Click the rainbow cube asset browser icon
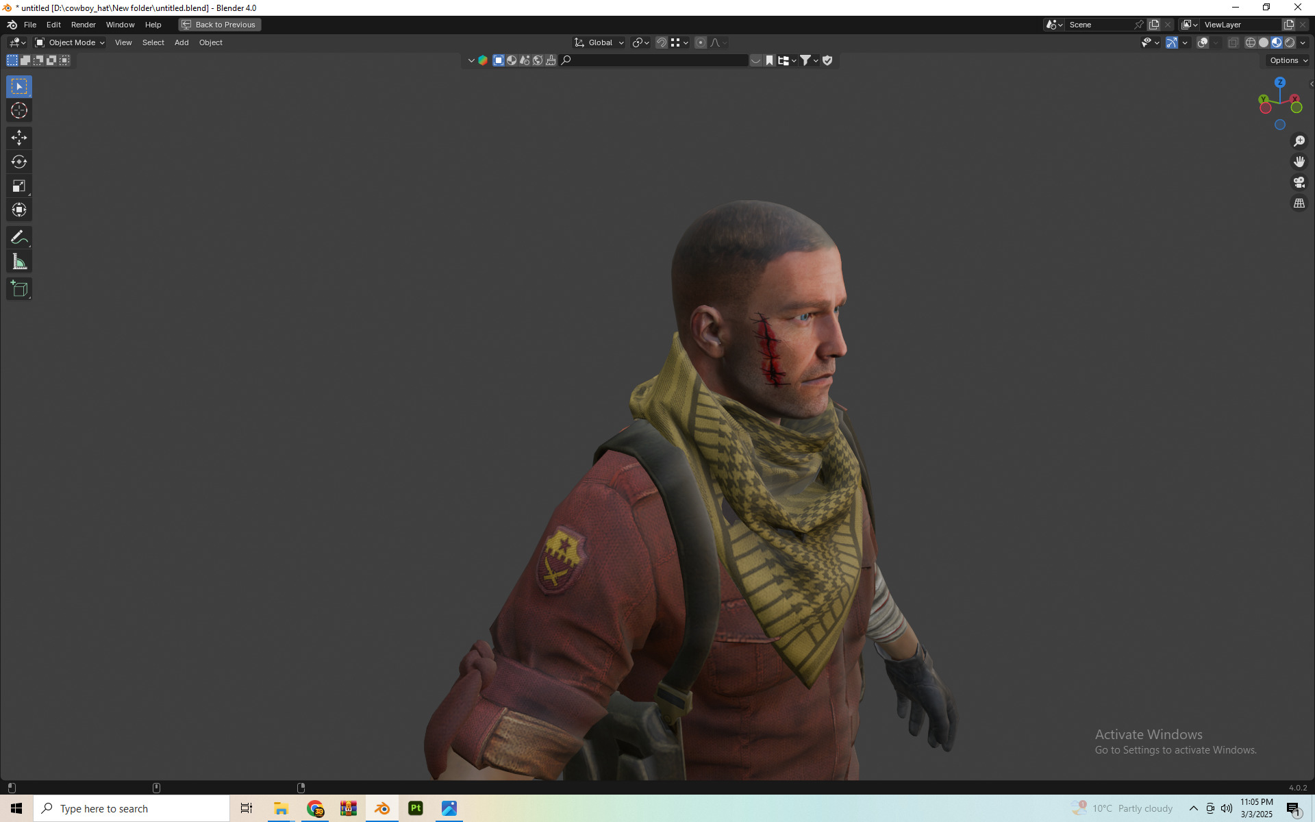This screenshot has width=1315, height=822. pos(483,60)
